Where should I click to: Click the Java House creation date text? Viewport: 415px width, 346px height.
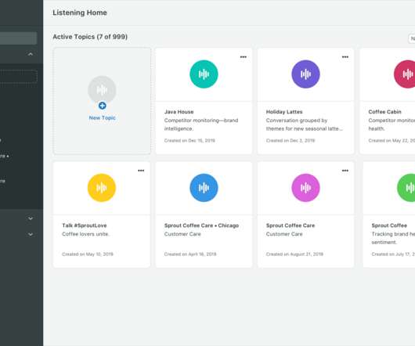pyautogui.click(x=189, y=141)
